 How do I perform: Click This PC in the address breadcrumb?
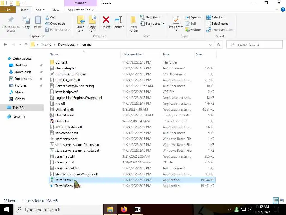point(46,45)
